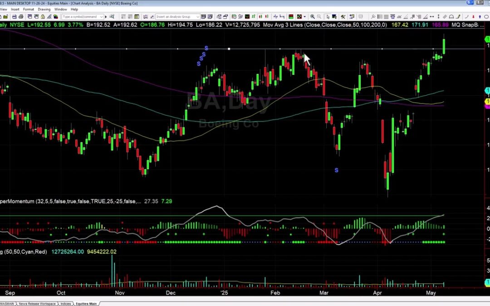Click the topmost blue S marker in December

(206, 48)
